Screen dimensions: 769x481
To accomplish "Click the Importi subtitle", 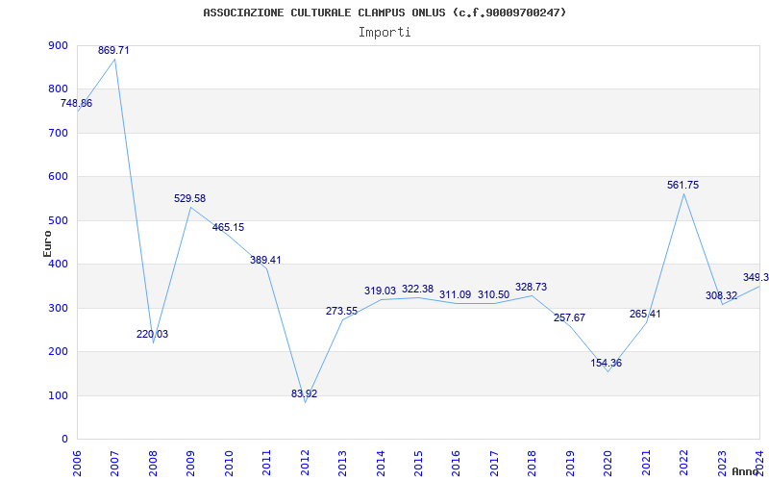I will pyautogui.click(x=384, y=33).
